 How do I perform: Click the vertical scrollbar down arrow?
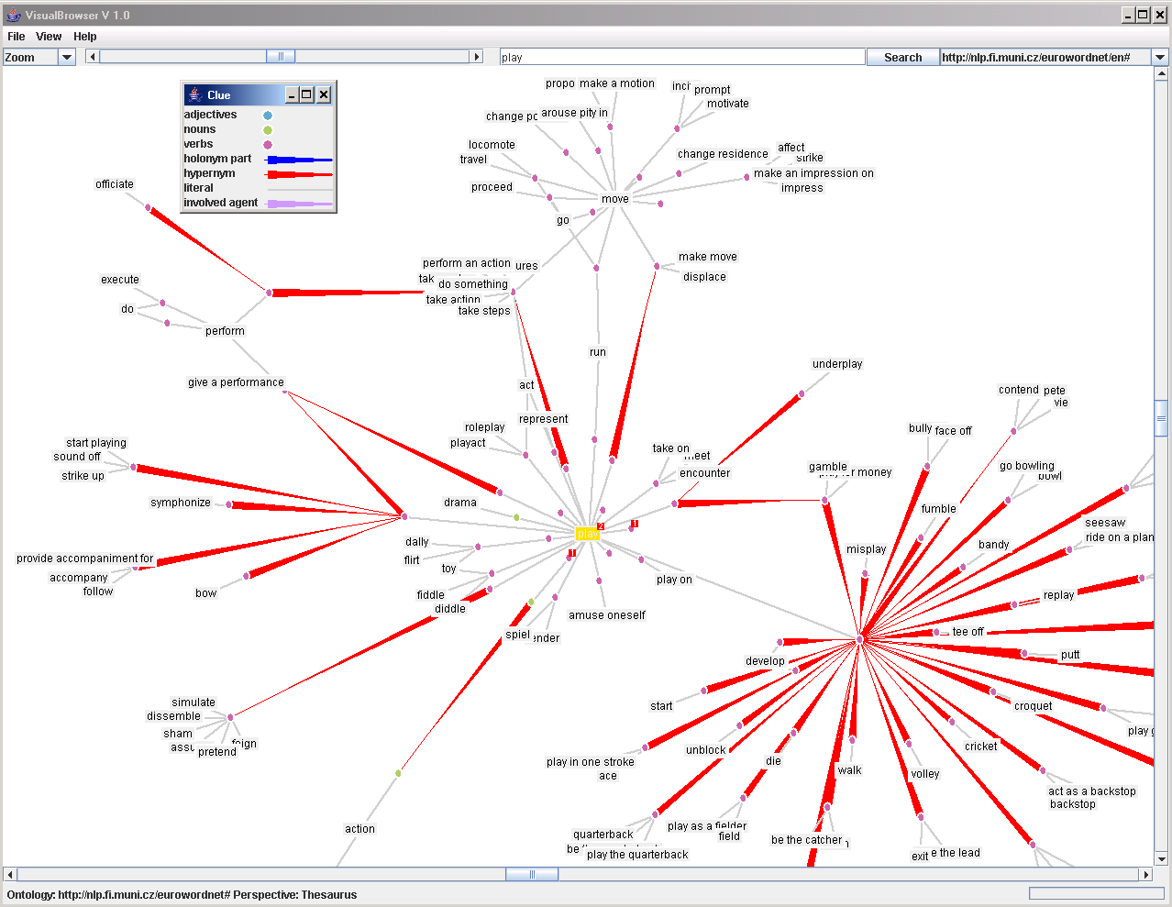1161,859
